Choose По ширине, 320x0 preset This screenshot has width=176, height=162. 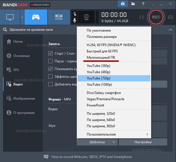(114, 114)
